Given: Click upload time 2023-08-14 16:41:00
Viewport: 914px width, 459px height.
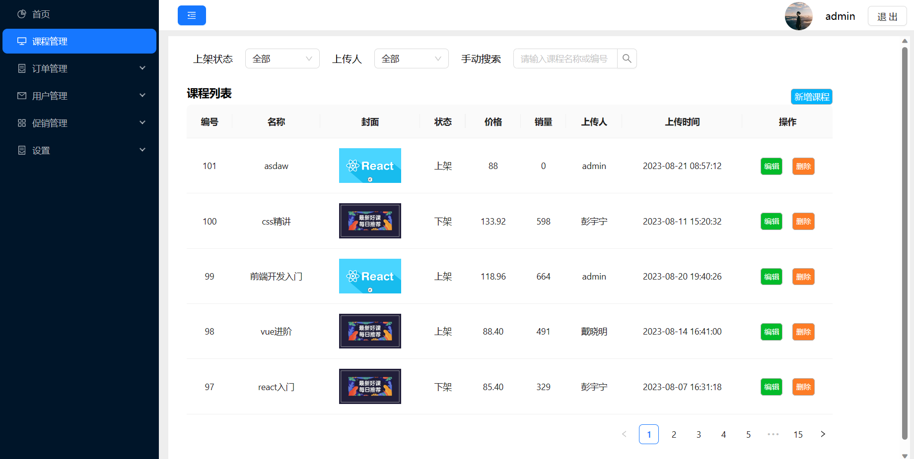Looking at the screenshot, I should point(682,332).
